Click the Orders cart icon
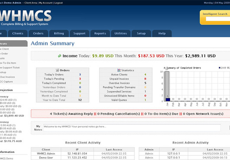Screen dimensions: 230x160 point(57,70)
